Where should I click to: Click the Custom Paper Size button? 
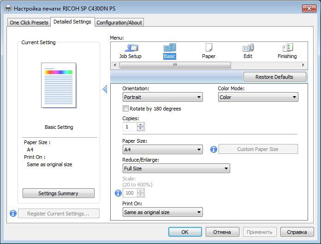pos(258,149)
